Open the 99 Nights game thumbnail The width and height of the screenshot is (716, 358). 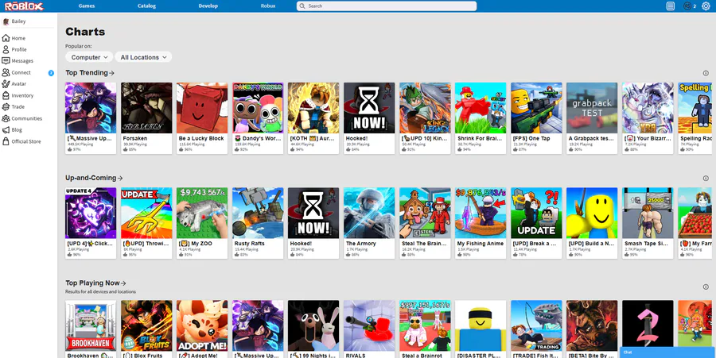313,325
